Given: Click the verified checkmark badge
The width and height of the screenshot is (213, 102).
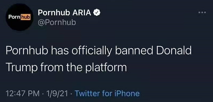Looking at the screenshot, I should pyautogui.click(x=97, y=13).
